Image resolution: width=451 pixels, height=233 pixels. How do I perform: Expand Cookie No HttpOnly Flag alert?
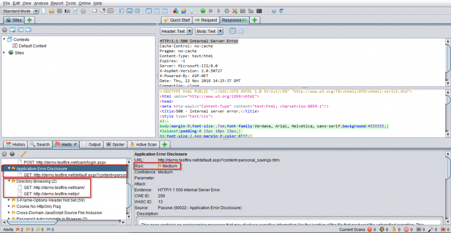(9, 206)
